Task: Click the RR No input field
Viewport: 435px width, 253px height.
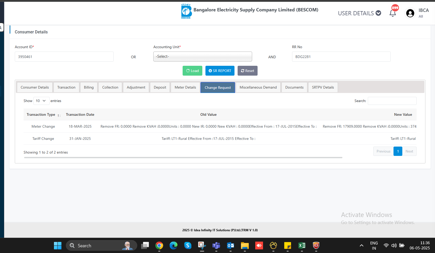Action: click(341, 56)
